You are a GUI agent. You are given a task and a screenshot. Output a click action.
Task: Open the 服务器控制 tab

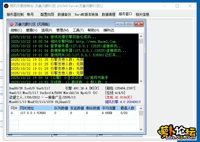[x=15, y=14]
